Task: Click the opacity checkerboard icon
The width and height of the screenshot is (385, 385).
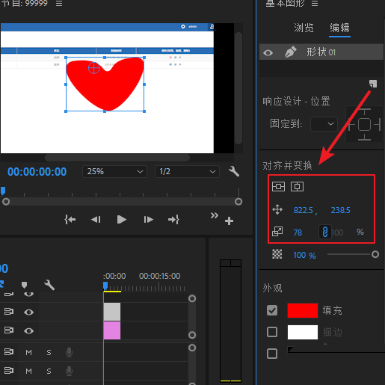Action: (x=277, y=254)
